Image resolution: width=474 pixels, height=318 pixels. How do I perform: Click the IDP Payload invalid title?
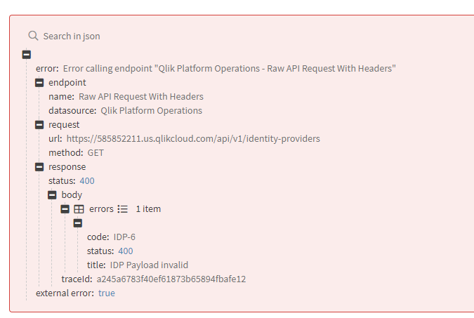tap(149, 265)
